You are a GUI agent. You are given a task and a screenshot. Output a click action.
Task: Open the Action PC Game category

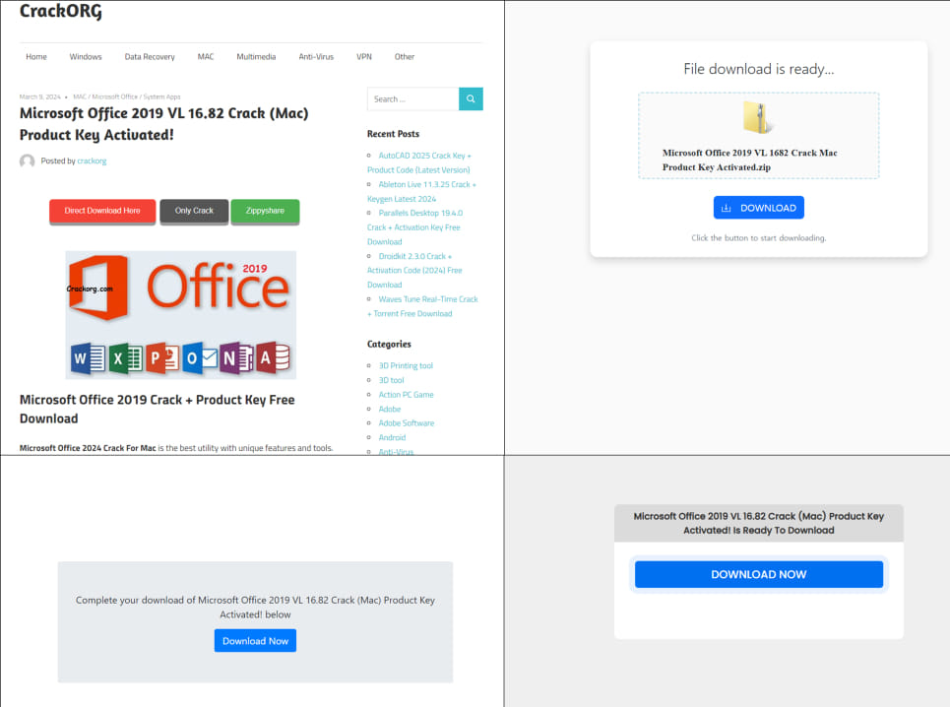coord(406,395)
